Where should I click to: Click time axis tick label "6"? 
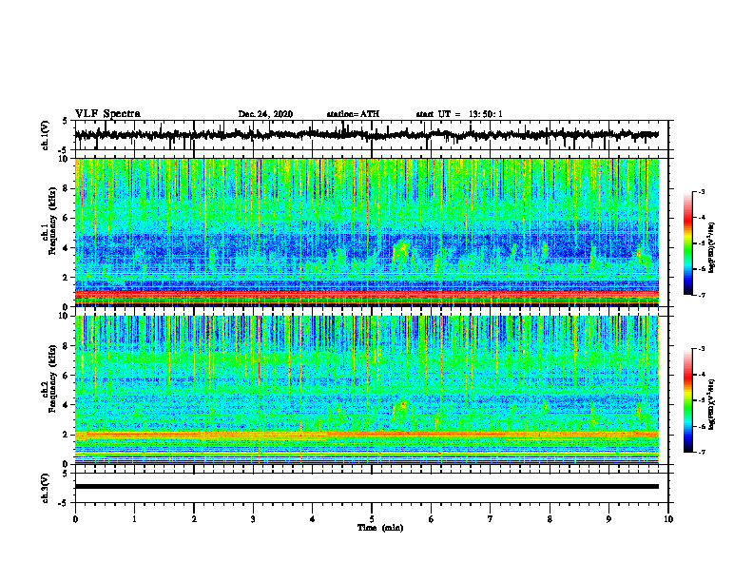coord(431,519)
